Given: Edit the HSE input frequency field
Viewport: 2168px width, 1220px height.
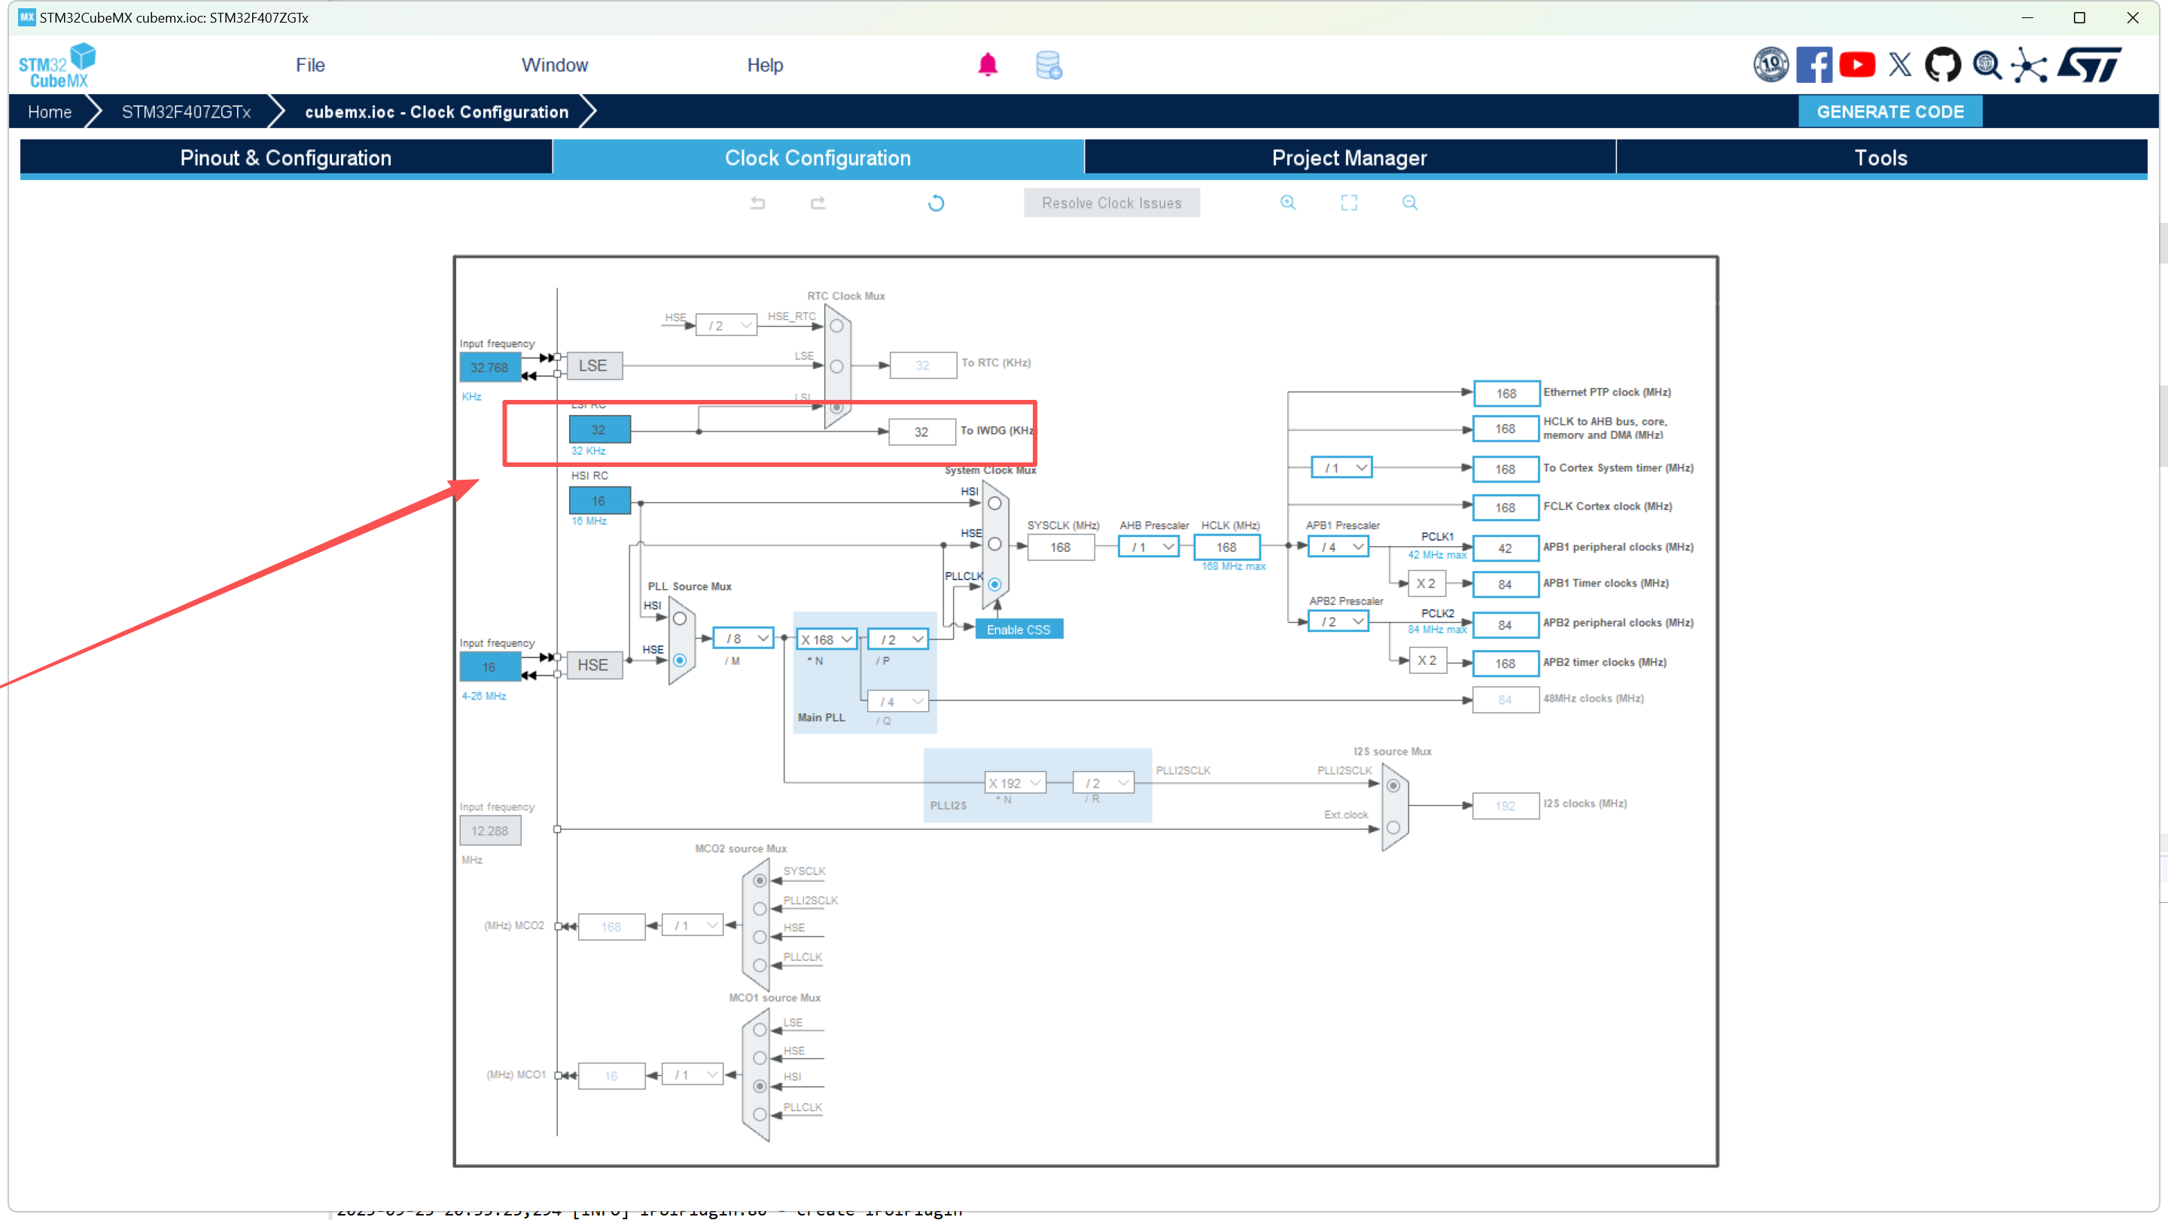Looking at the screenshot, I should (x=490, y=666).
